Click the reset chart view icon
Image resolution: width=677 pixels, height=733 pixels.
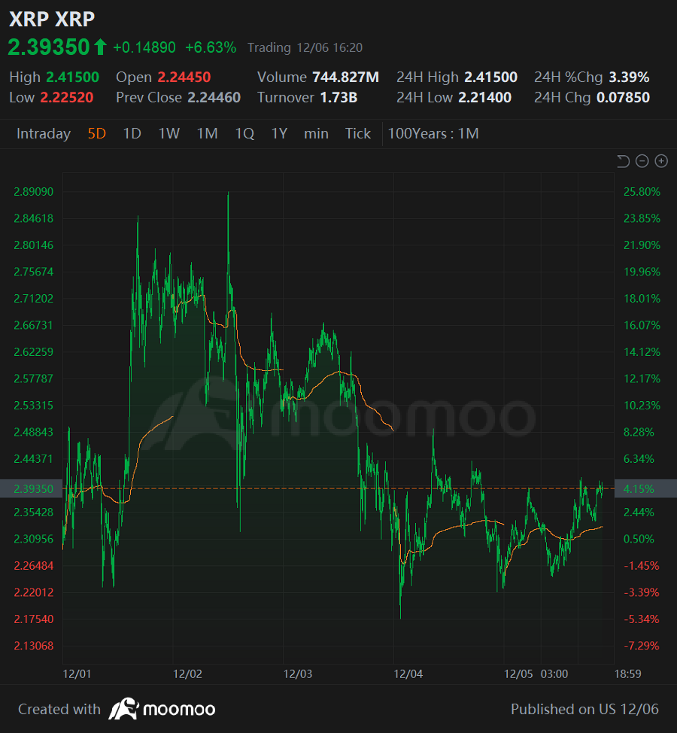point(623,161)
